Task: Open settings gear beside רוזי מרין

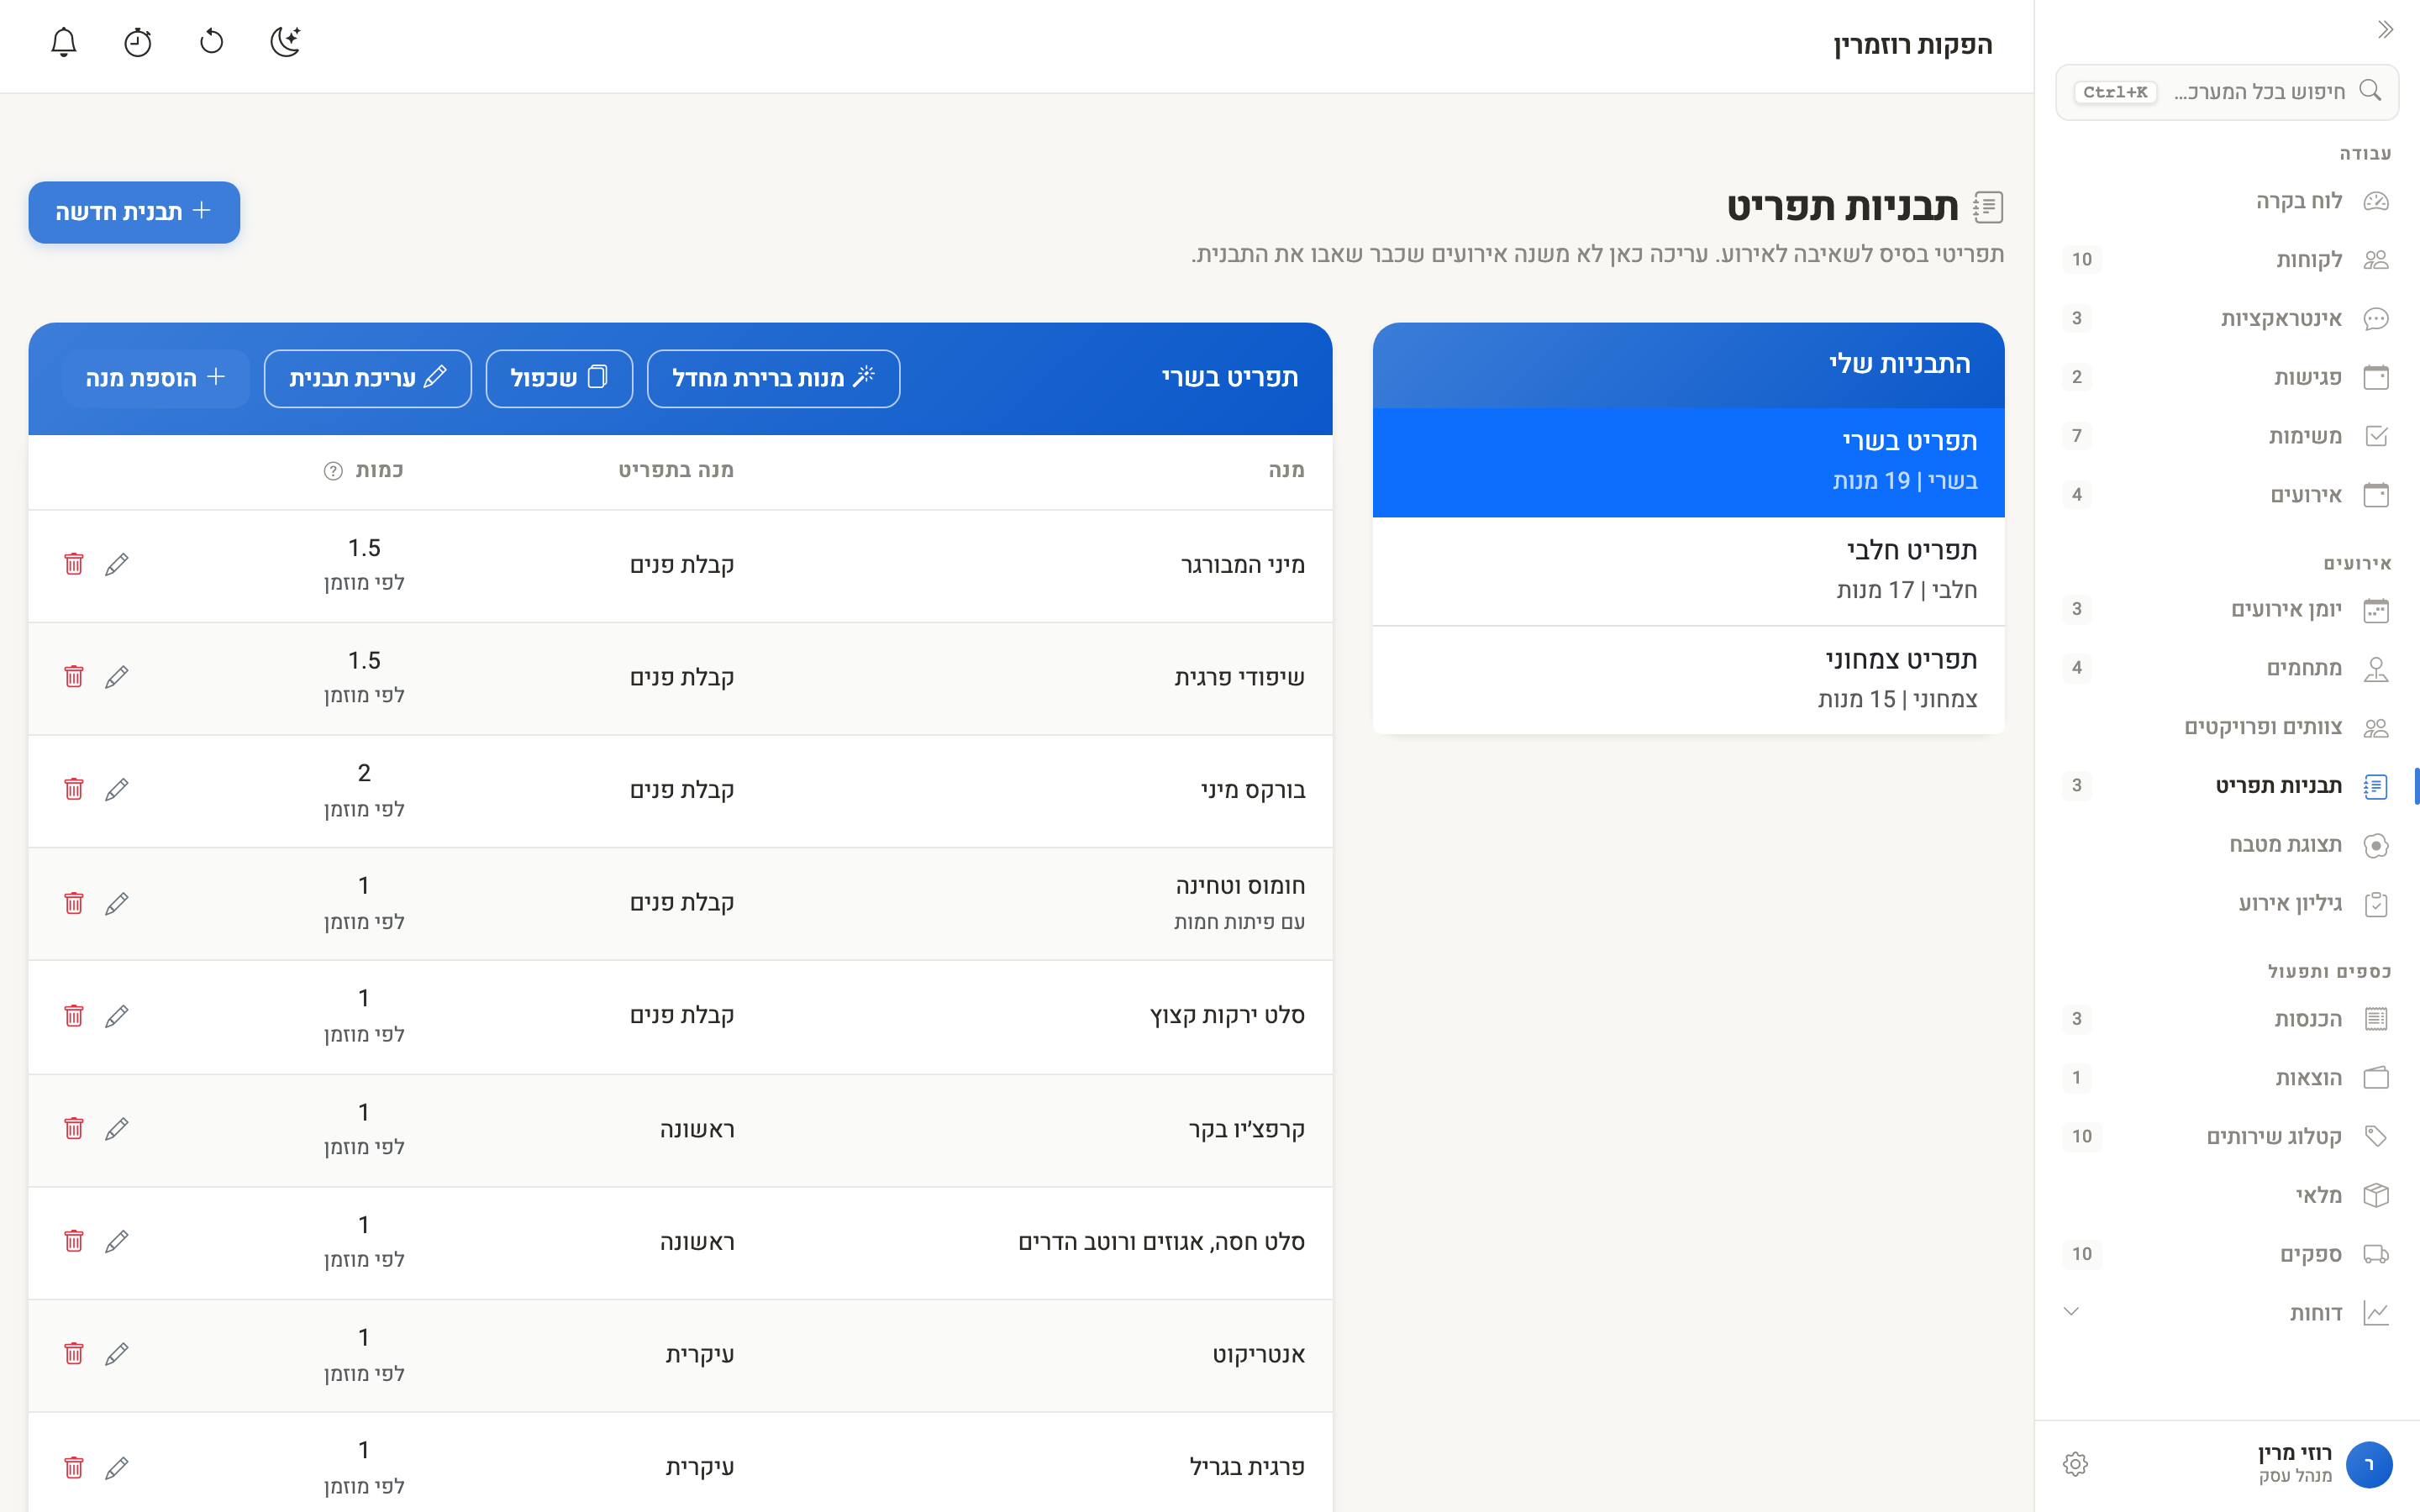Action: 2075,1464
